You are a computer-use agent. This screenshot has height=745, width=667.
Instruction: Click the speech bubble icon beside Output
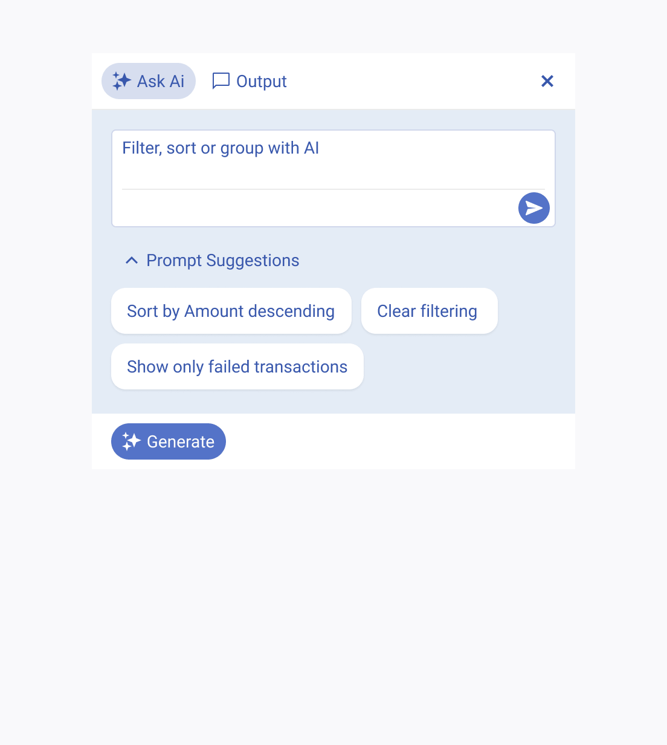point(221,80)
